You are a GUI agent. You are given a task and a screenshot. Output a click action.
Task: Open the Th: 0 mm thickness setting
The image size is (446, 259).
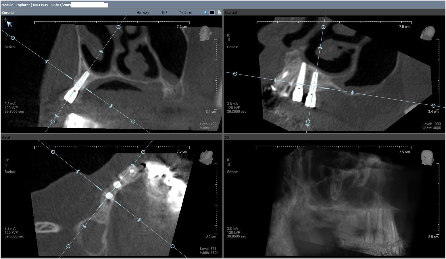point(185,13)
